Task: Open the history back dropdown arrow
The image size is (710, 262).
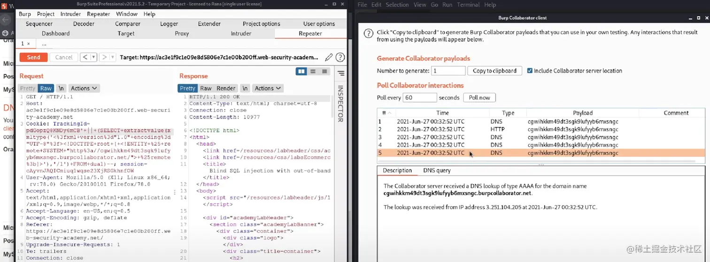Action: (x=93, y=57)
